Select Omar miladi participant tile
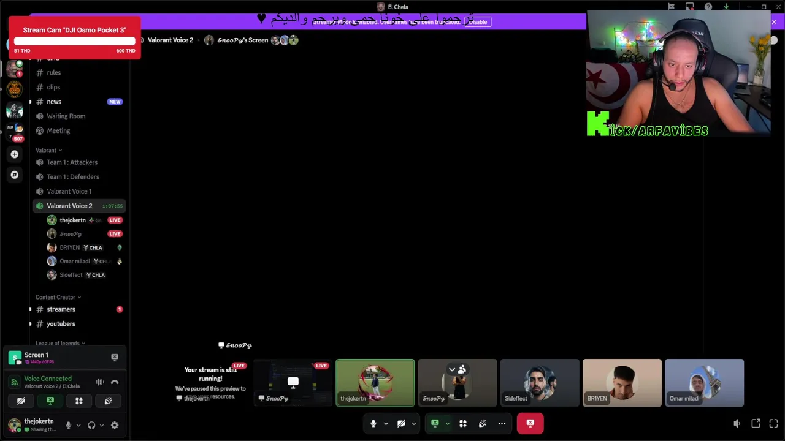785x441 pixels. pos(704,383)
